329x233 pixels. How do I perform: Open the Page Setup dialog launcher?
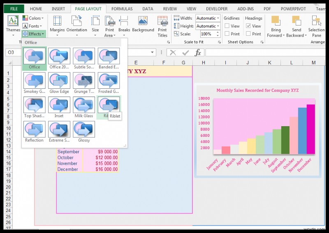tap(168, 42)
